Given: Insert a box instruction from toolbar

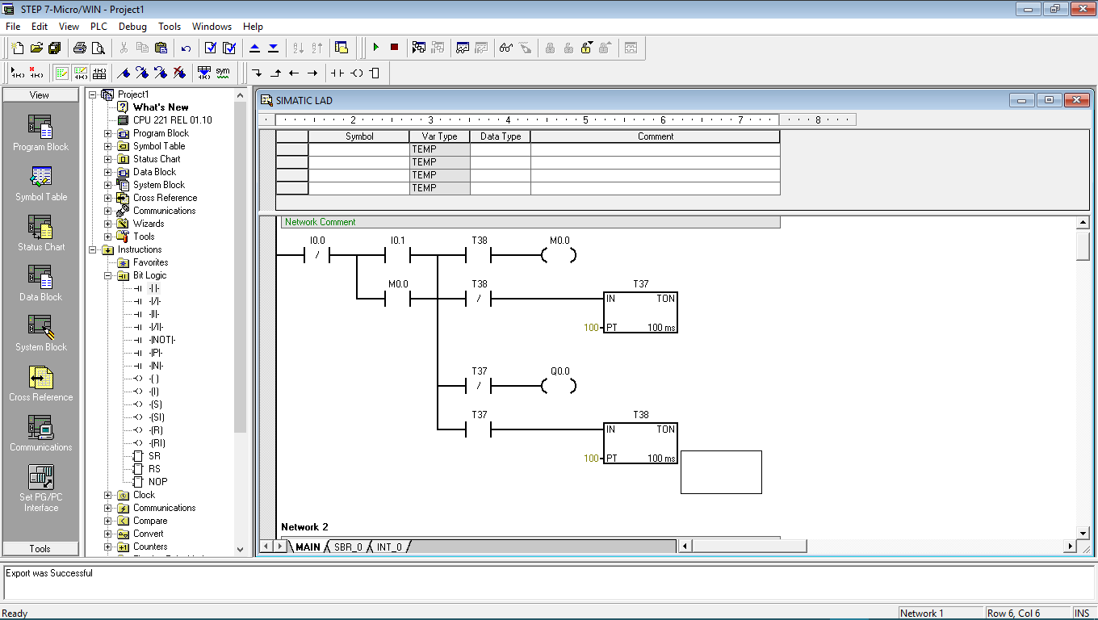Looking at the screenshot, I should click(x=374, y=73).
